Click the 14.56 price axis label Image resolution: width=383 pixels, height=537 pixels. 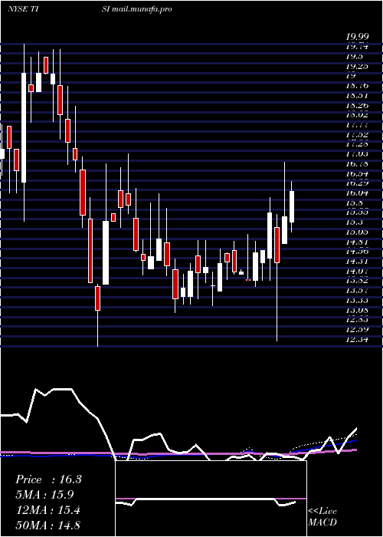coord(357,252)
